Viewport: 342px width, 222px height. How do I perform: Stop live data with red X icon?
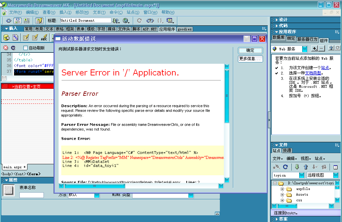pyautogui.click(x=6, y=48)
